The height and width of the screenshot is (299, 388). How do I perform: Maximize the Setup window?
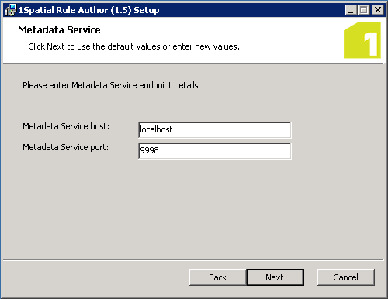[364, 10]
